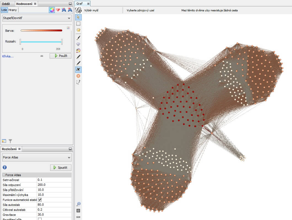Click the Barva color gradient bar
The image size is (292, 220).
coord(41,30)
